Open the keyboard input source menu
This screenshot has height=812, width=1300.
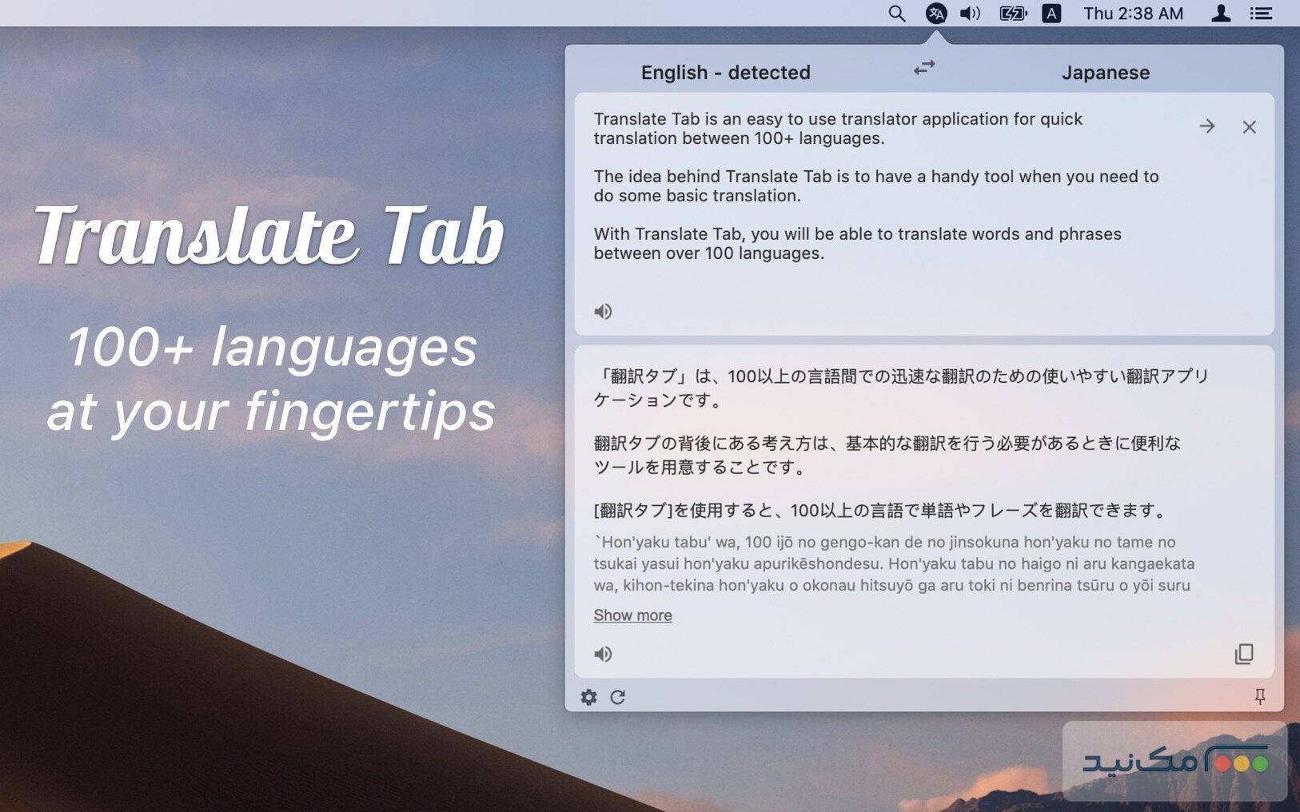point(1052,13)
